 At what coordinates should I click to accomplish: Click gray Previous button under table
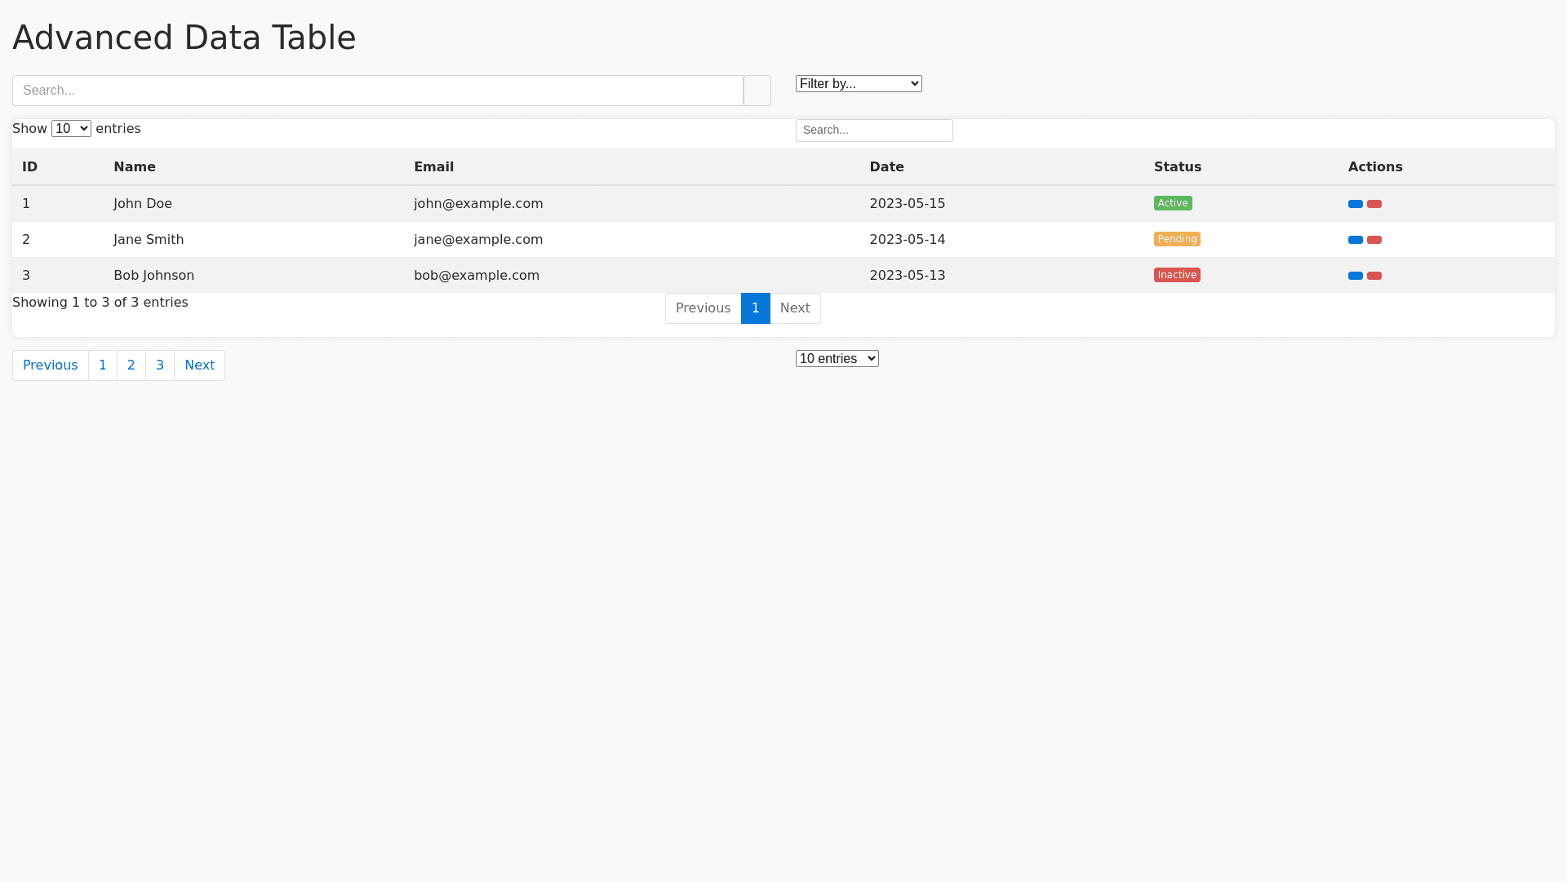pos(703,308)
